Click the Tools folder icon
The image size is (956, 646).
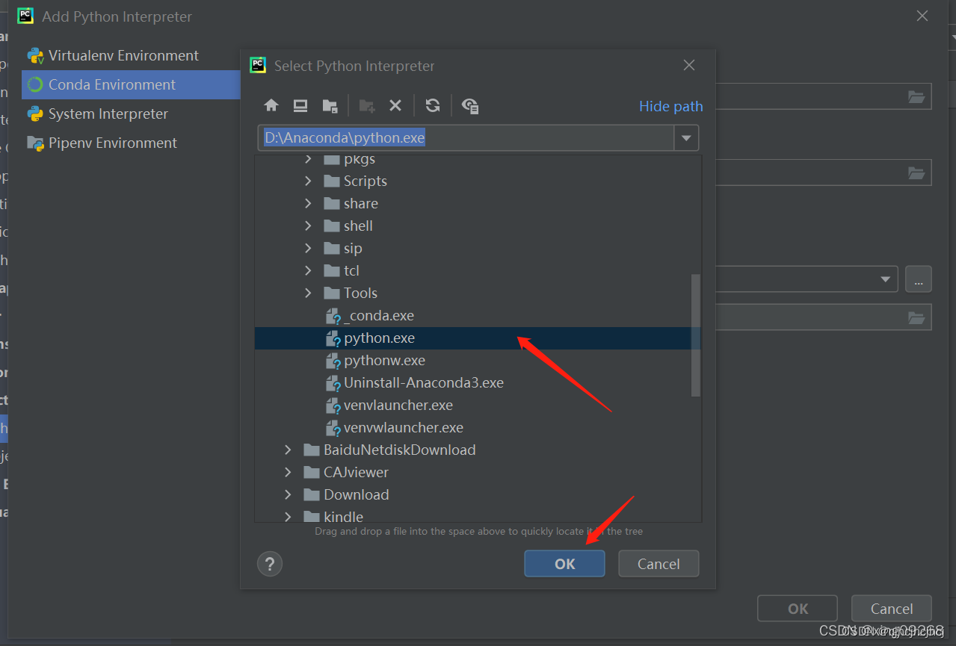click(x=332, y=293)
